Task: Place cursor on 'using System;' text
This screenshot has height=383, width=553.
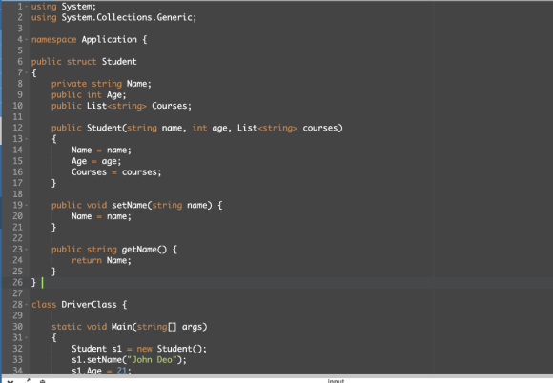Action: pyautogui.click(x=64, y=7)
